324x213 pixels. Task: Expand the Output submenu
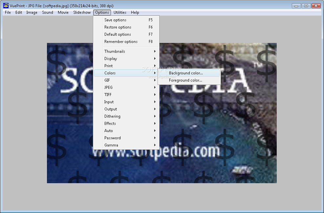[126, 109]
